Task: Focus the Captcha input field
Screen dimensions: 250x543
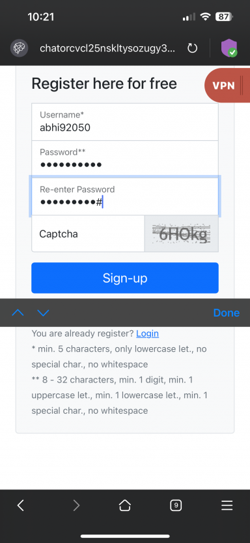Action: click(88, 234)
